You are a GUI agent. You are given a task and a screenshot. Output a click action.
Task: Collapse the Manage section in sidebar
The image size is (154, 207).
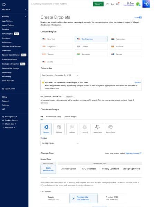[x=14, y=17]
